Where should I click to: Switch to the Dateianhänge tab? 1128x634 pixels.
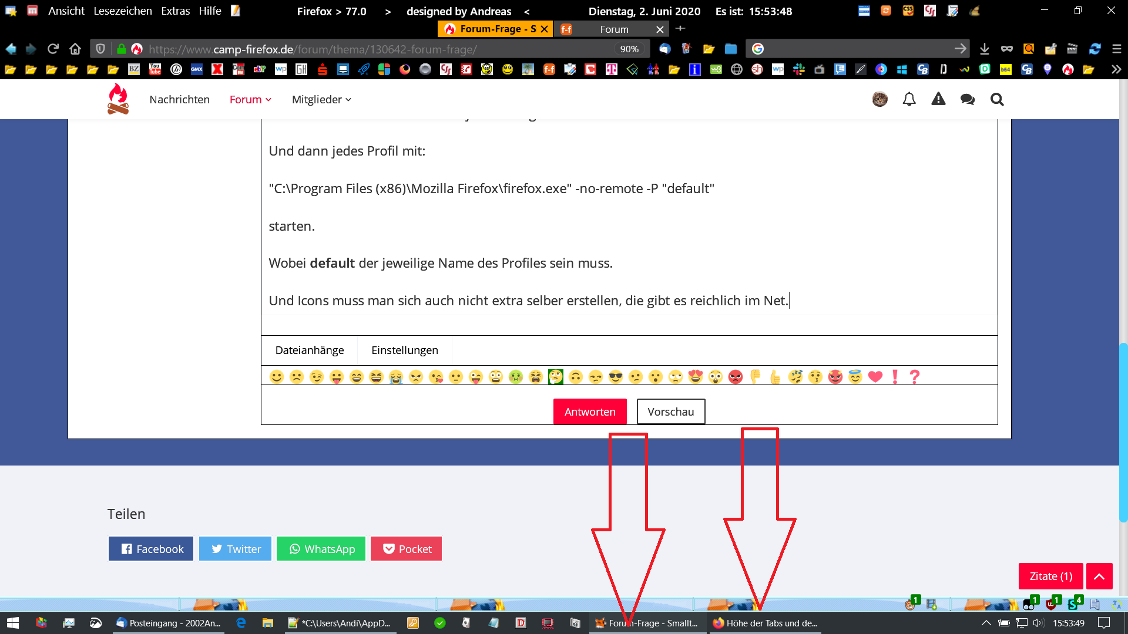pos(310,350)
